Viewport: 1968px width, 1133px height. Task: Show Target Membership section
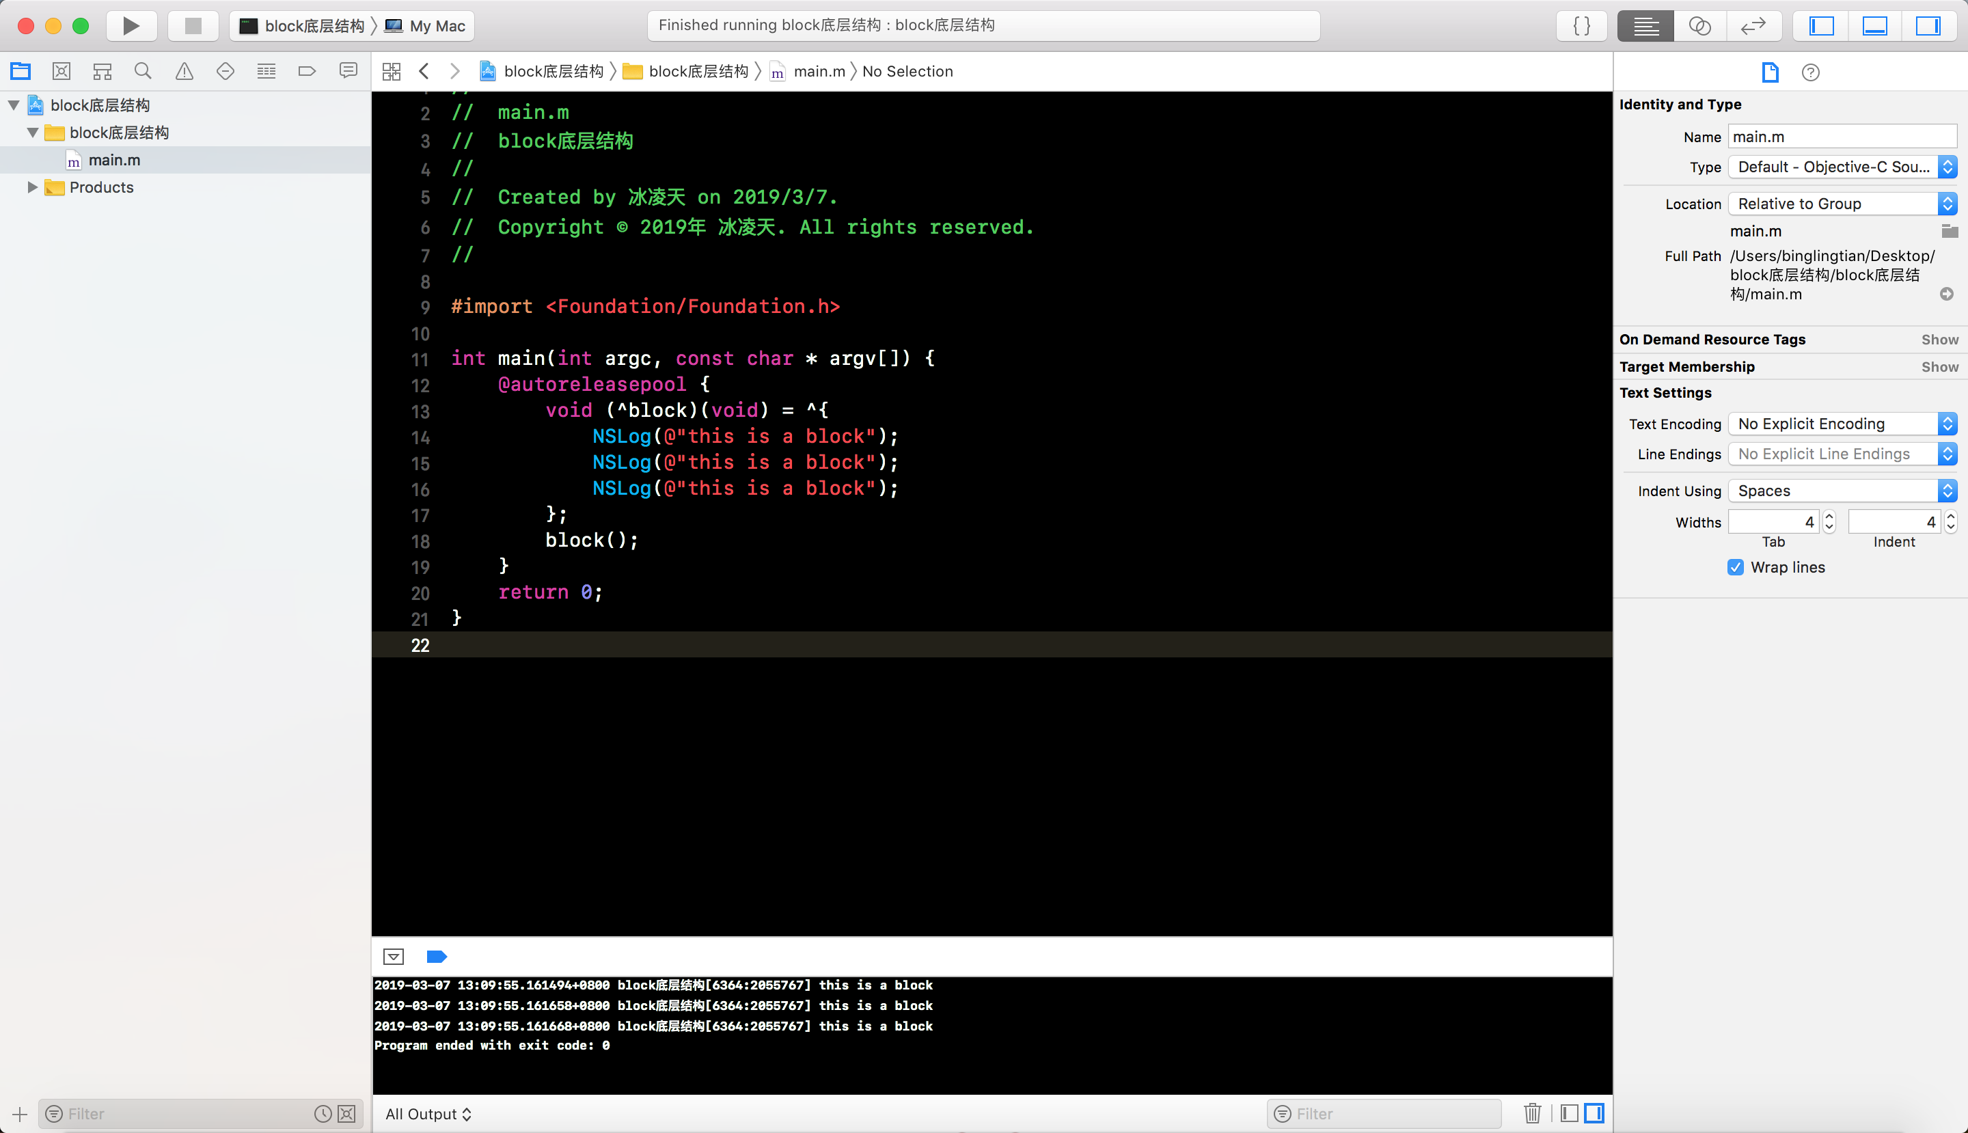[1939, 366]
